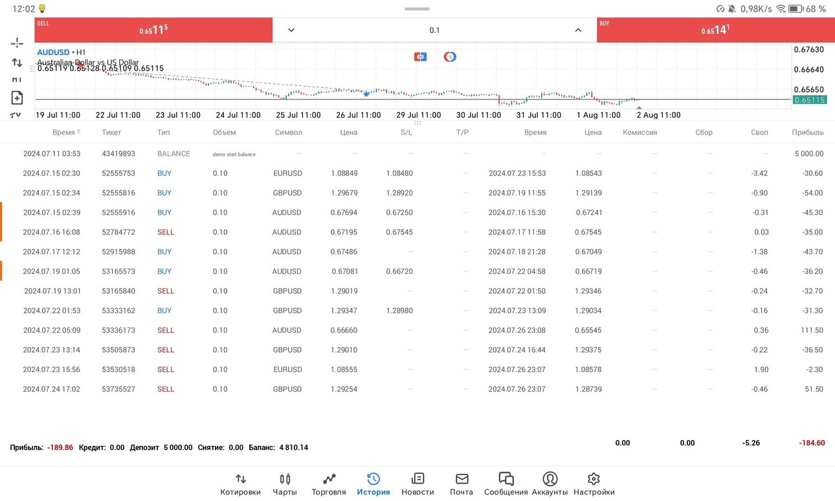Image resolution: width=835 pixels, height=501 pixels.
Task: Select ticket 53336173 row with profit 111.50
Action: [x=417, y=330]
